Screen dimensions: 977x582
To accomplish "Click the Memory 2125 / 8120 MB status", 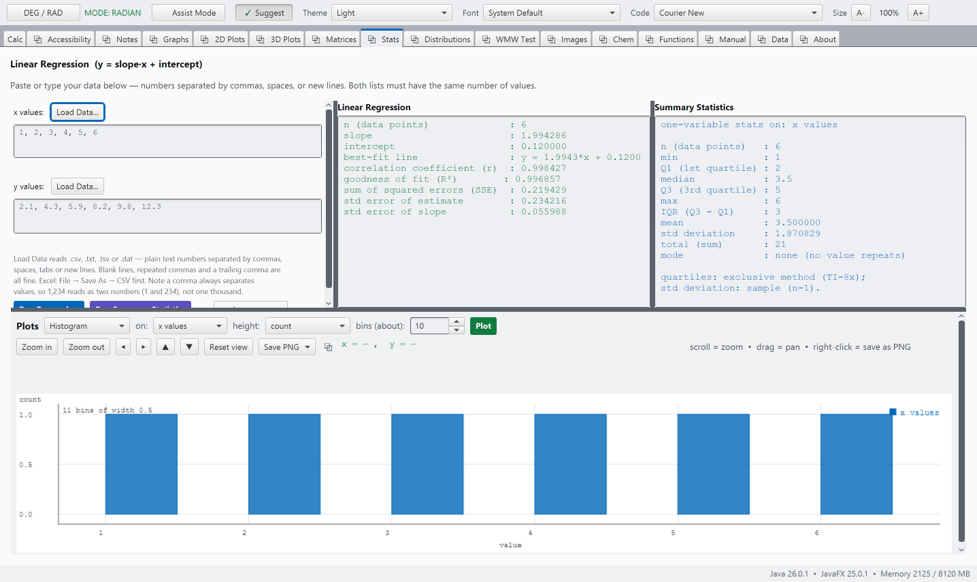I will [x=925, y=574].
